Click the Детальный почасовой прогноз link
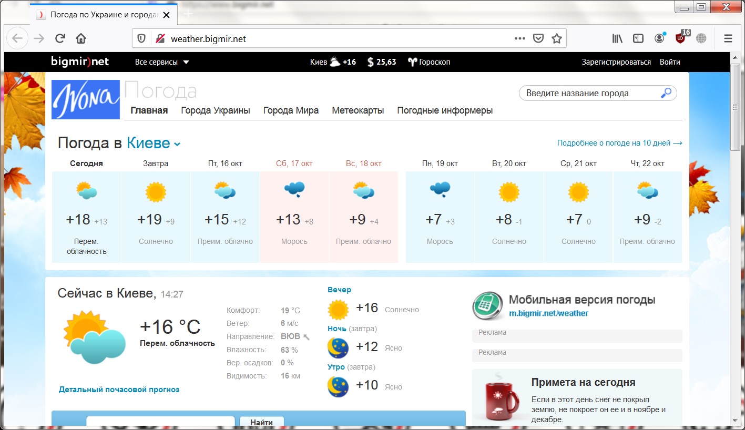The image size is (745, 430). tap(119, 390)
